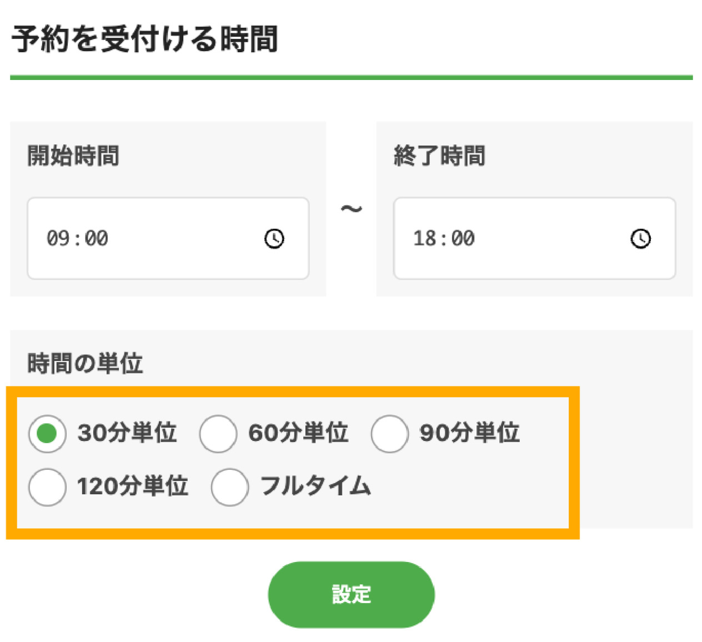The height and width of the screenshot is (642, 702).
Task: Click the minutes 00 in start time
Action: point(97,239)
